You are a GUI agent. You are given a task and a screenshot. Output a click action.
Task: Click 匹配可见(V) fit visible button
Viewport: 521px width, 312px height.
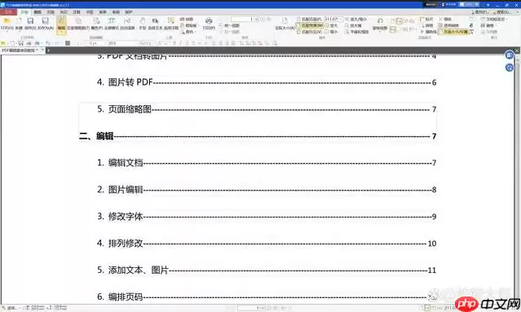(x=309, y=32)
